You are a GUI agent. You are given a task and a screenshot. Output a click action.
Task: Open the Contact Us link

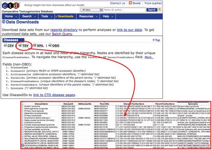point(117,3)
